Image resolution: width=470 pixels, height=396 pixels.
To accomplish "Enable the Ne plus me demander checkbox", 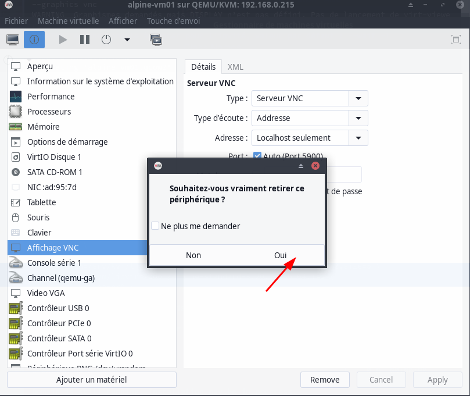I will [x=155, y=226].
